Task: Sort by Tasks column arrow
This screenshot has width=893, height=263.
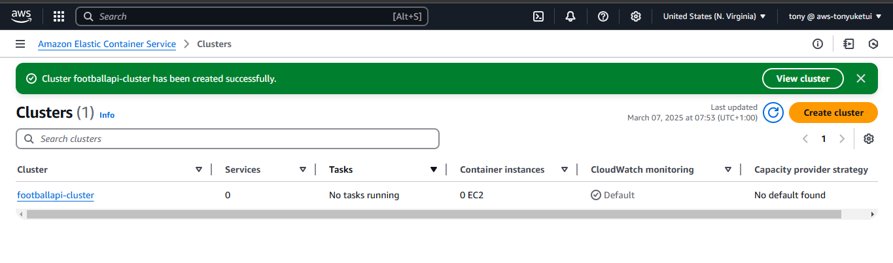Action: pyautogui.click(x=433, y=169)
